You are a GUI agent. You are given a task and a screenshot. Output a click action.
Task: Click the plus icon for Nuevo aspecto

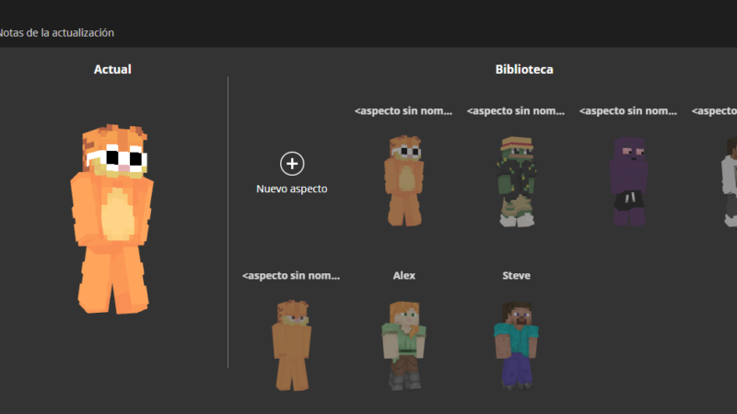(x=292, y=164)
